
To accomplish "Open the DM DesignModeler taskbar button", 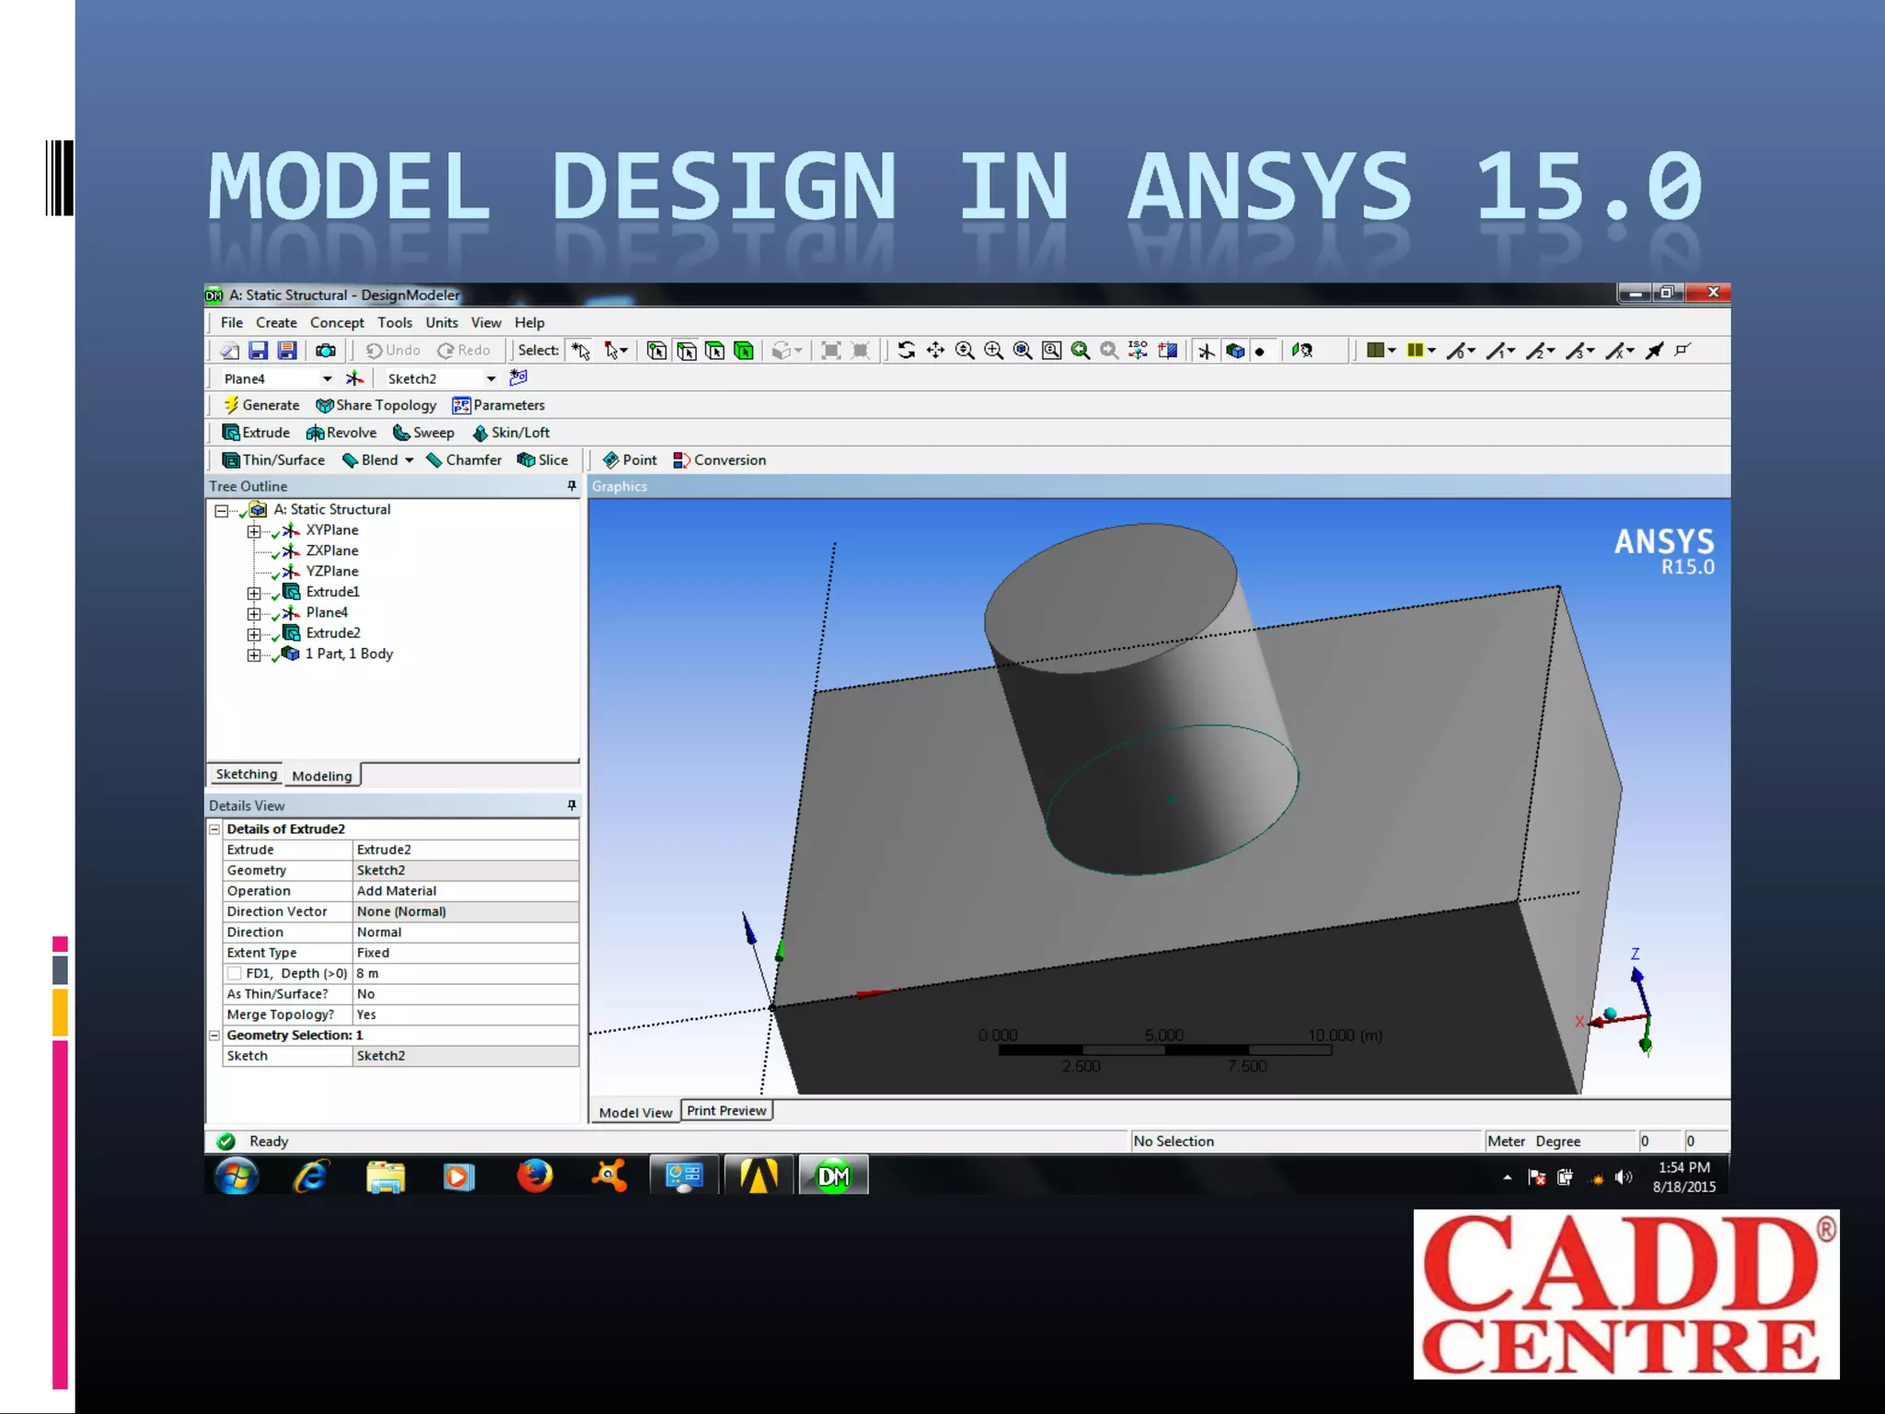I will pyautogui.click(x=834, y=1176).
